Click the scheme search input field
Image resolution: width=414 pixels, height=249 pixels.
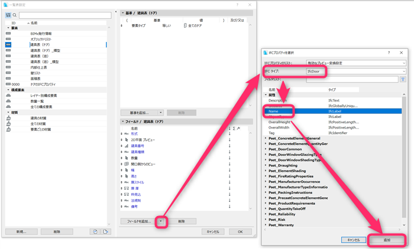(x=65, y=15)
